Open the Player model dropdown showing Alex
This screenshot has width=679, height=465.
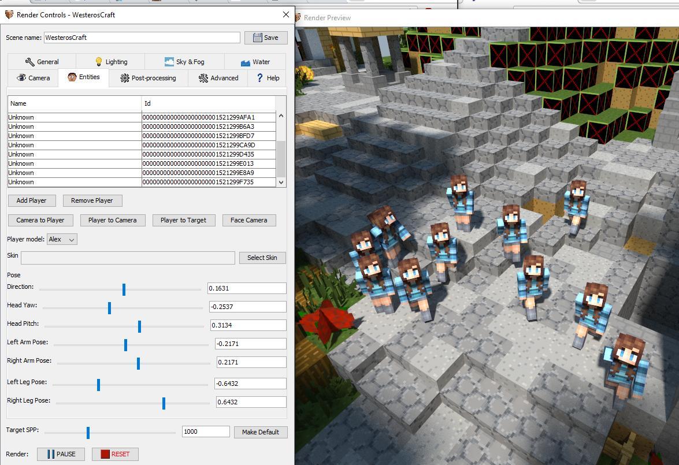61,239
